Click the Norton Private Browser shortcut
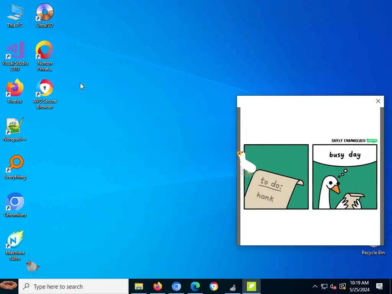Viewport: 392px width, 294px height. tap(44, 56)
